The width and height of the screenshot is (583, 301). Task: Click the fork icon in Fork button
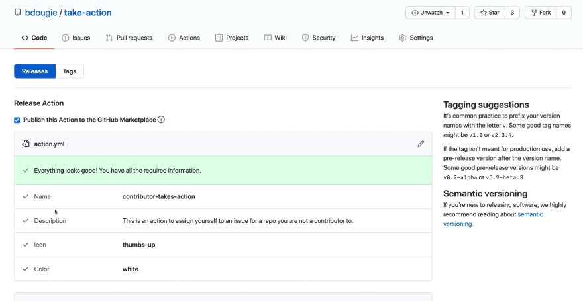pos(534,13)
